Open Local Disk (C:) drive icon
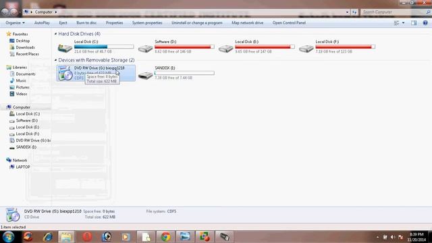 (65, 49)
